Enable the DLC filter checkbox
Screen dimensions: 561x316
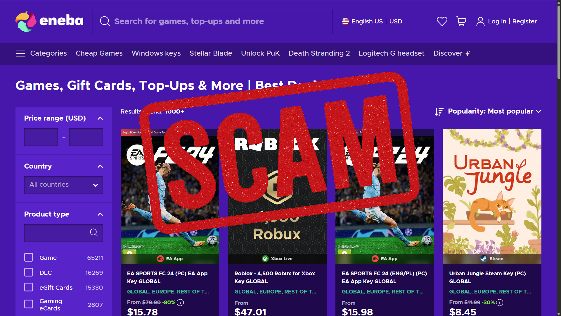pos(29,272)
